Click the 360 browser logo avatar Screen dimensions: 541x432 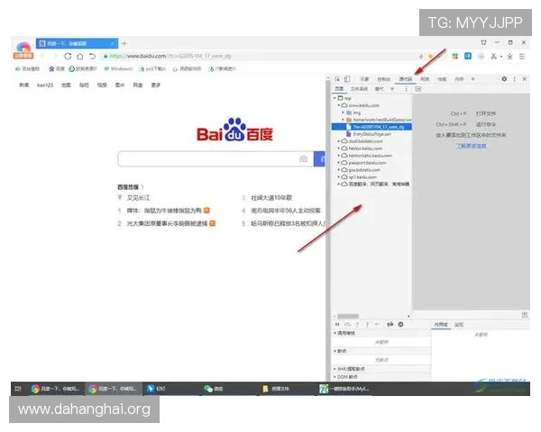tap(23, 50)
